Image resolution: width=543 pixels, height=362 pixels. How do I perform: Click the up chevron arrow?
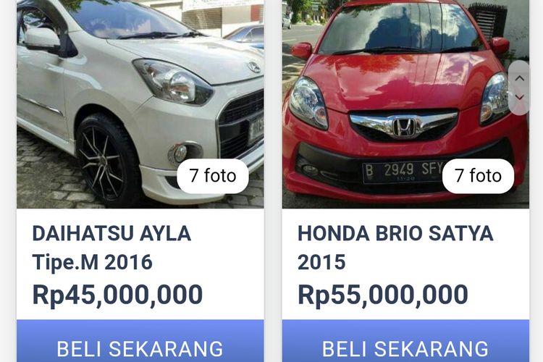(519, 79)
